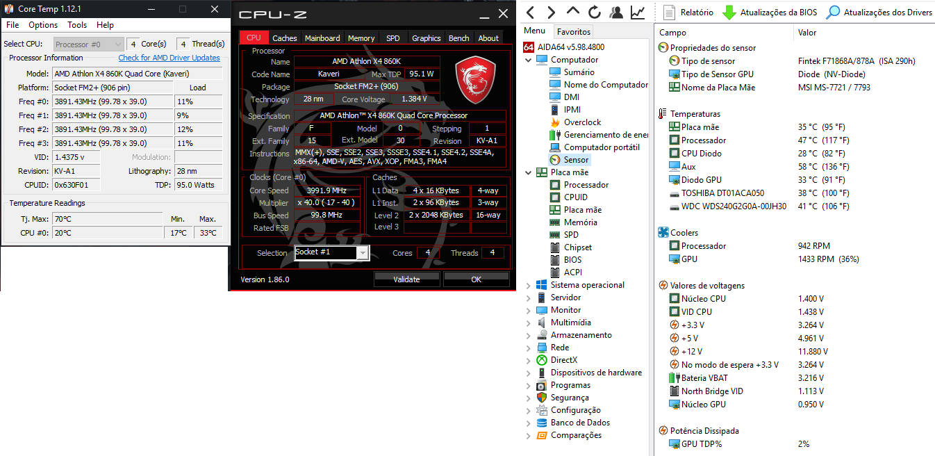The image size is (935, 456).
Task: Switch to CPU-Z Memory tab
Action: tap(361, 38)
